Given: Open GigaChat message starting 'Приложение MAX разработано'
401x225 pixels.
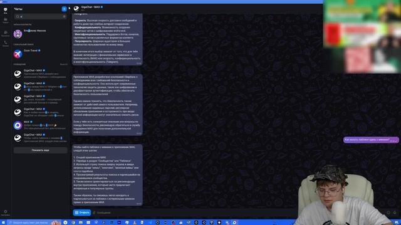Looking at the screenshot, I should (40, 74).
